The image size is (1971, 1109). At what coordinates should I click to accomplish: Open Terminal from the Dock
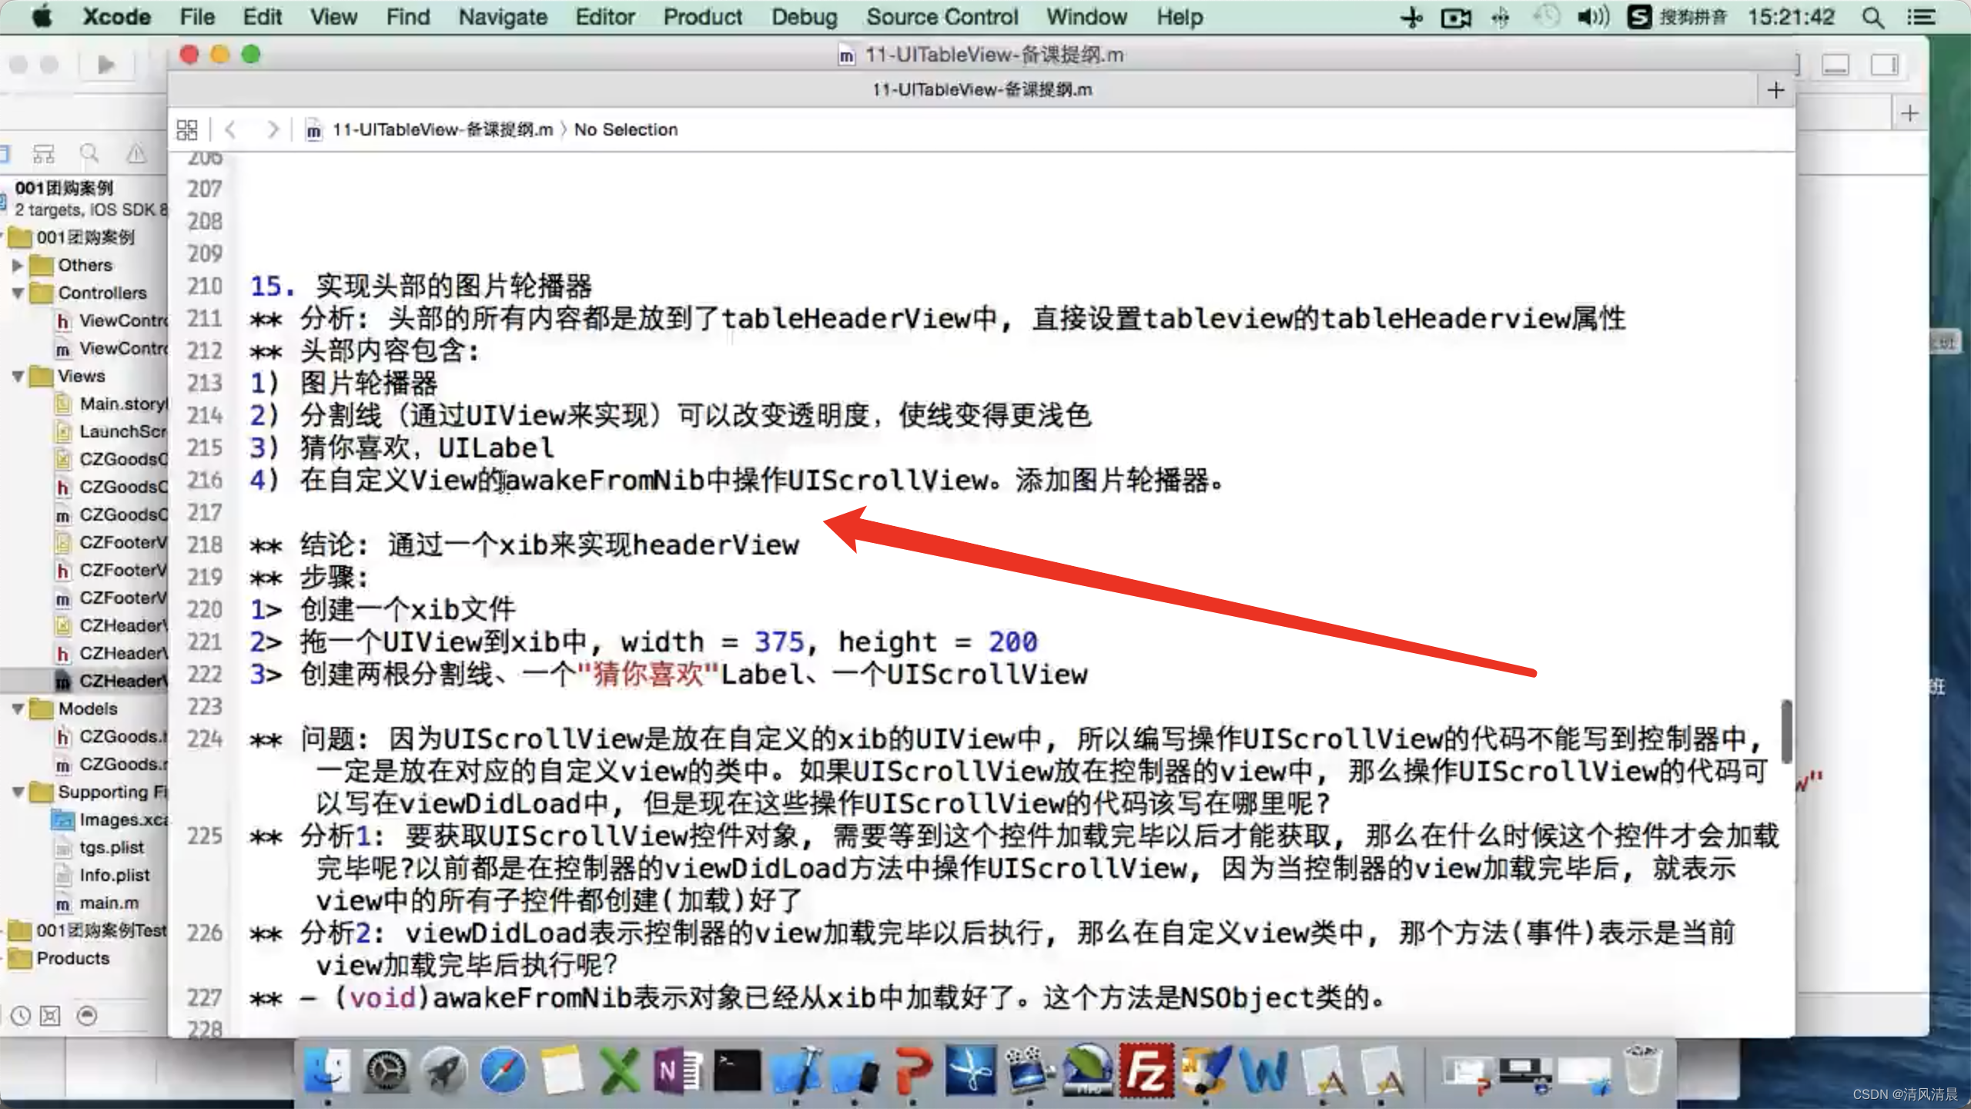(x=737, y=1070)
